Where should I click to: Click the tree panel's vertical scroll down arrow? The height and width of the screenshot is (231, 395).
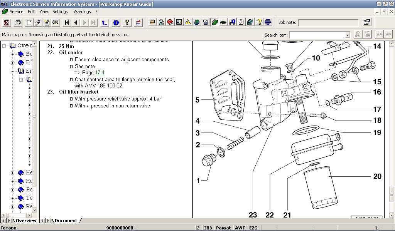(34, 210)
